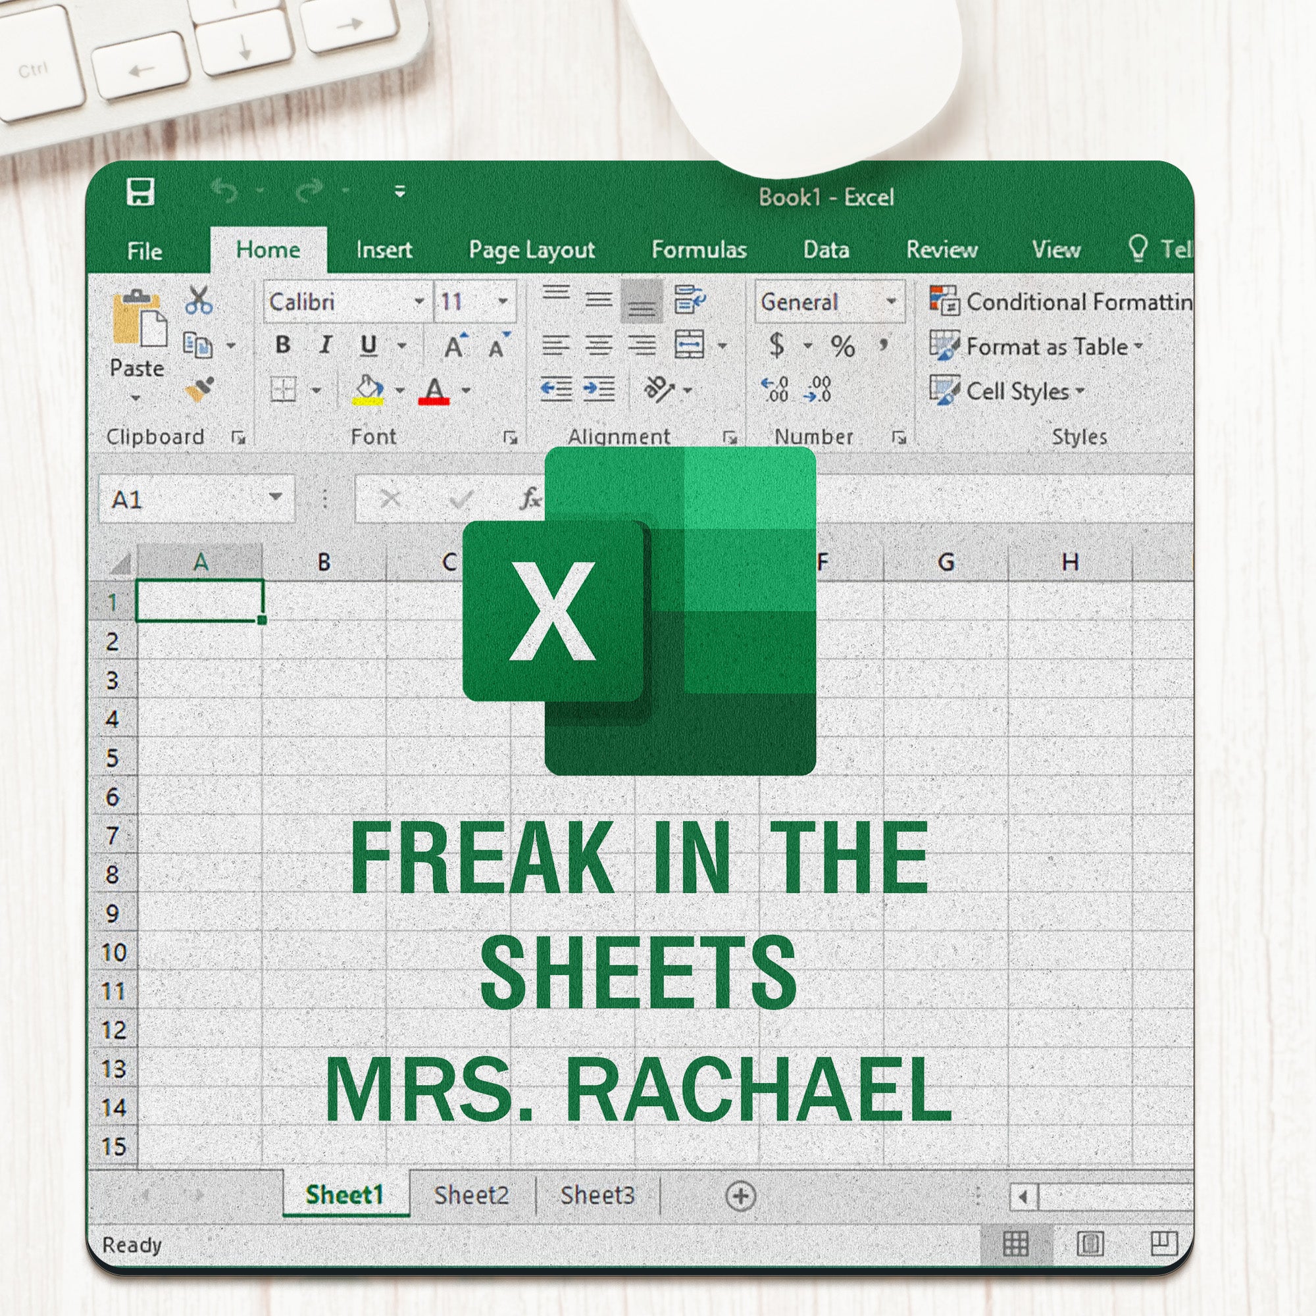Expand the Fill Color dropdown arrow
Image resolution: width=1316 pixels, height=1316 pixels.
400,391
